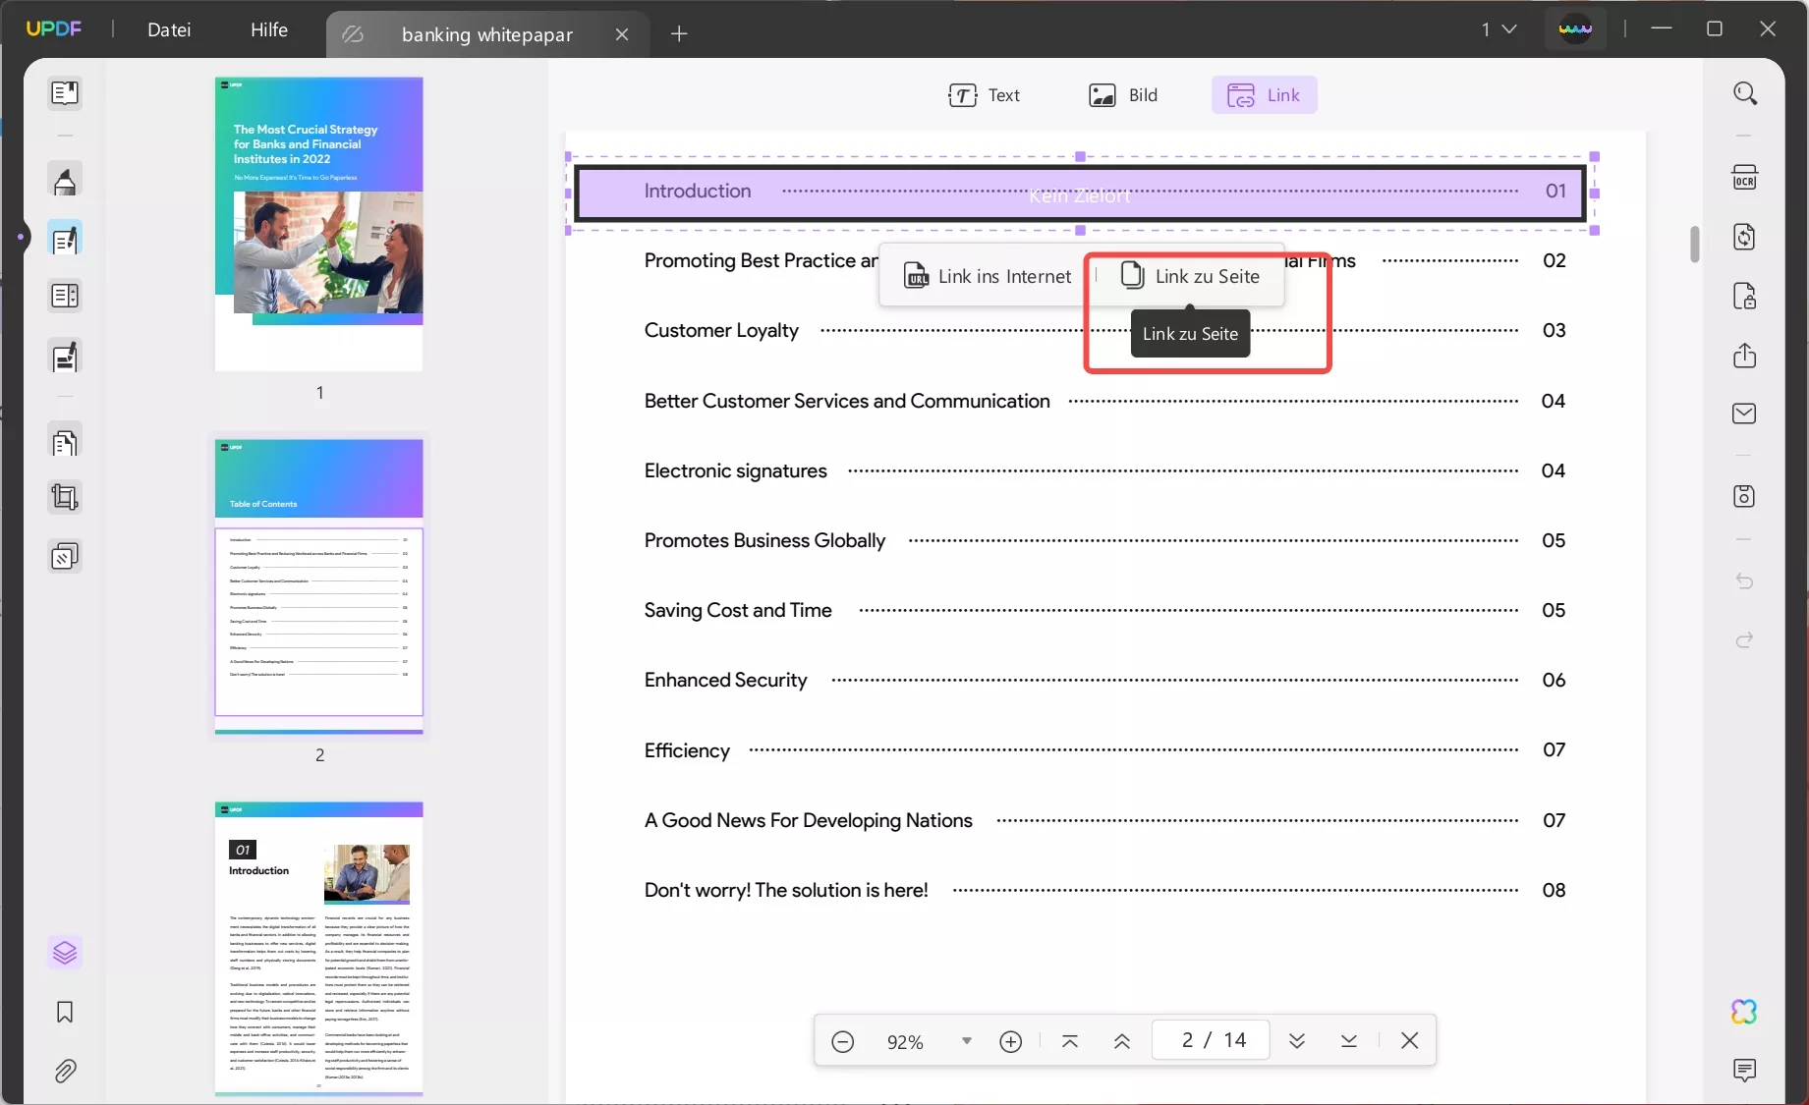Select page 2 Table of Contents thumbnail
1809x1105 pixels.
click(319, 586)
